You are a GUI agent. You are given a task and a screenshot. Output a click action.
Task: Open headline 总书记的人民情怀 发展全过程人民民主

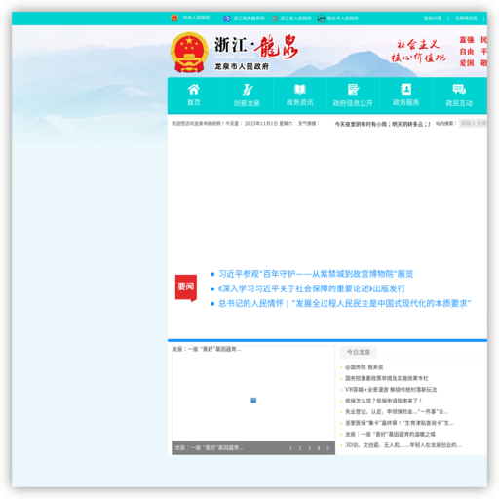coord(345,303)
